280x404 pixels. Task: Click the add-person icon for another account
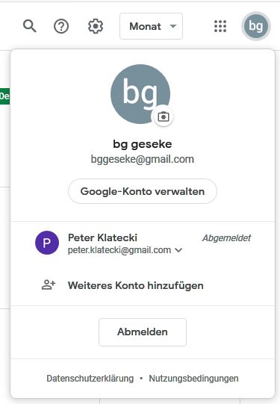click(49, 285)
